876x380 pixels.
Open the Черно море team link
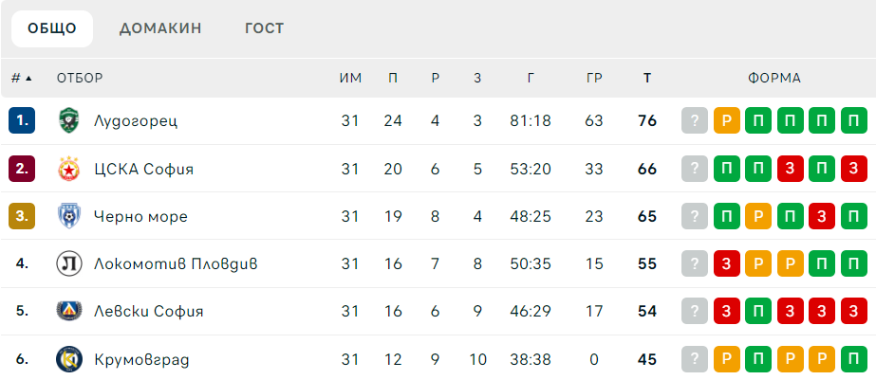point(140,216)
